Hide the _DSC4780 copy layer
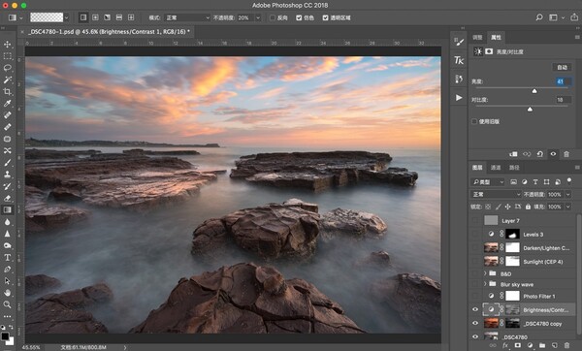Image resolution: width=582 pixels, height=351 pixels. point(475,323)
